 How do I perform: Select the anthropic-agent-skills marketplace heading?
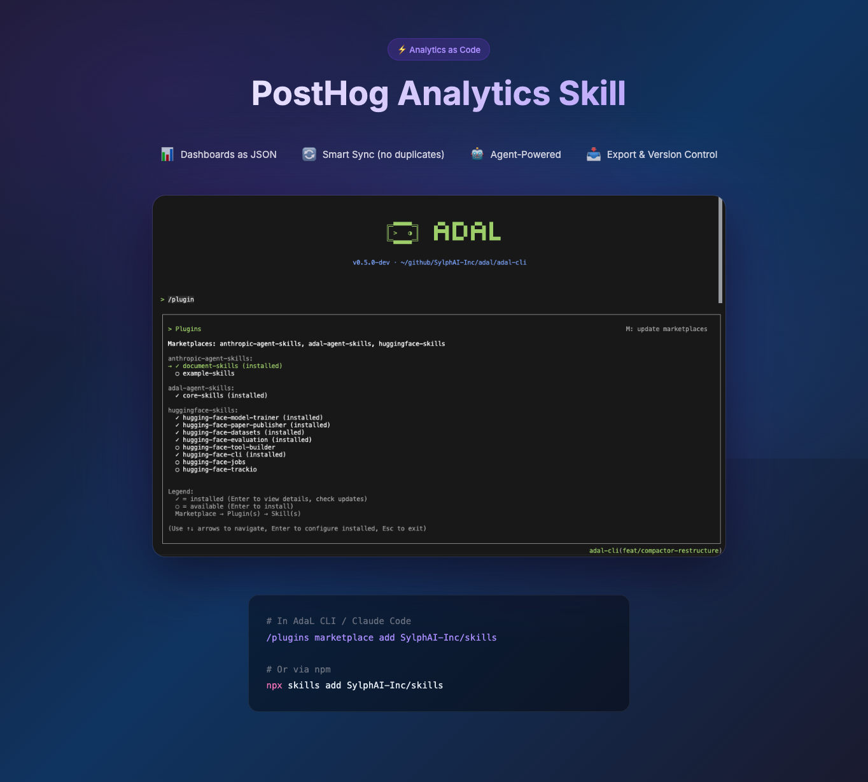tap(210, 359)
